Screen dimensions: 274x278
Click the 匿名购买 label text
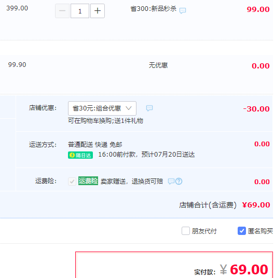tap(261, 231)
